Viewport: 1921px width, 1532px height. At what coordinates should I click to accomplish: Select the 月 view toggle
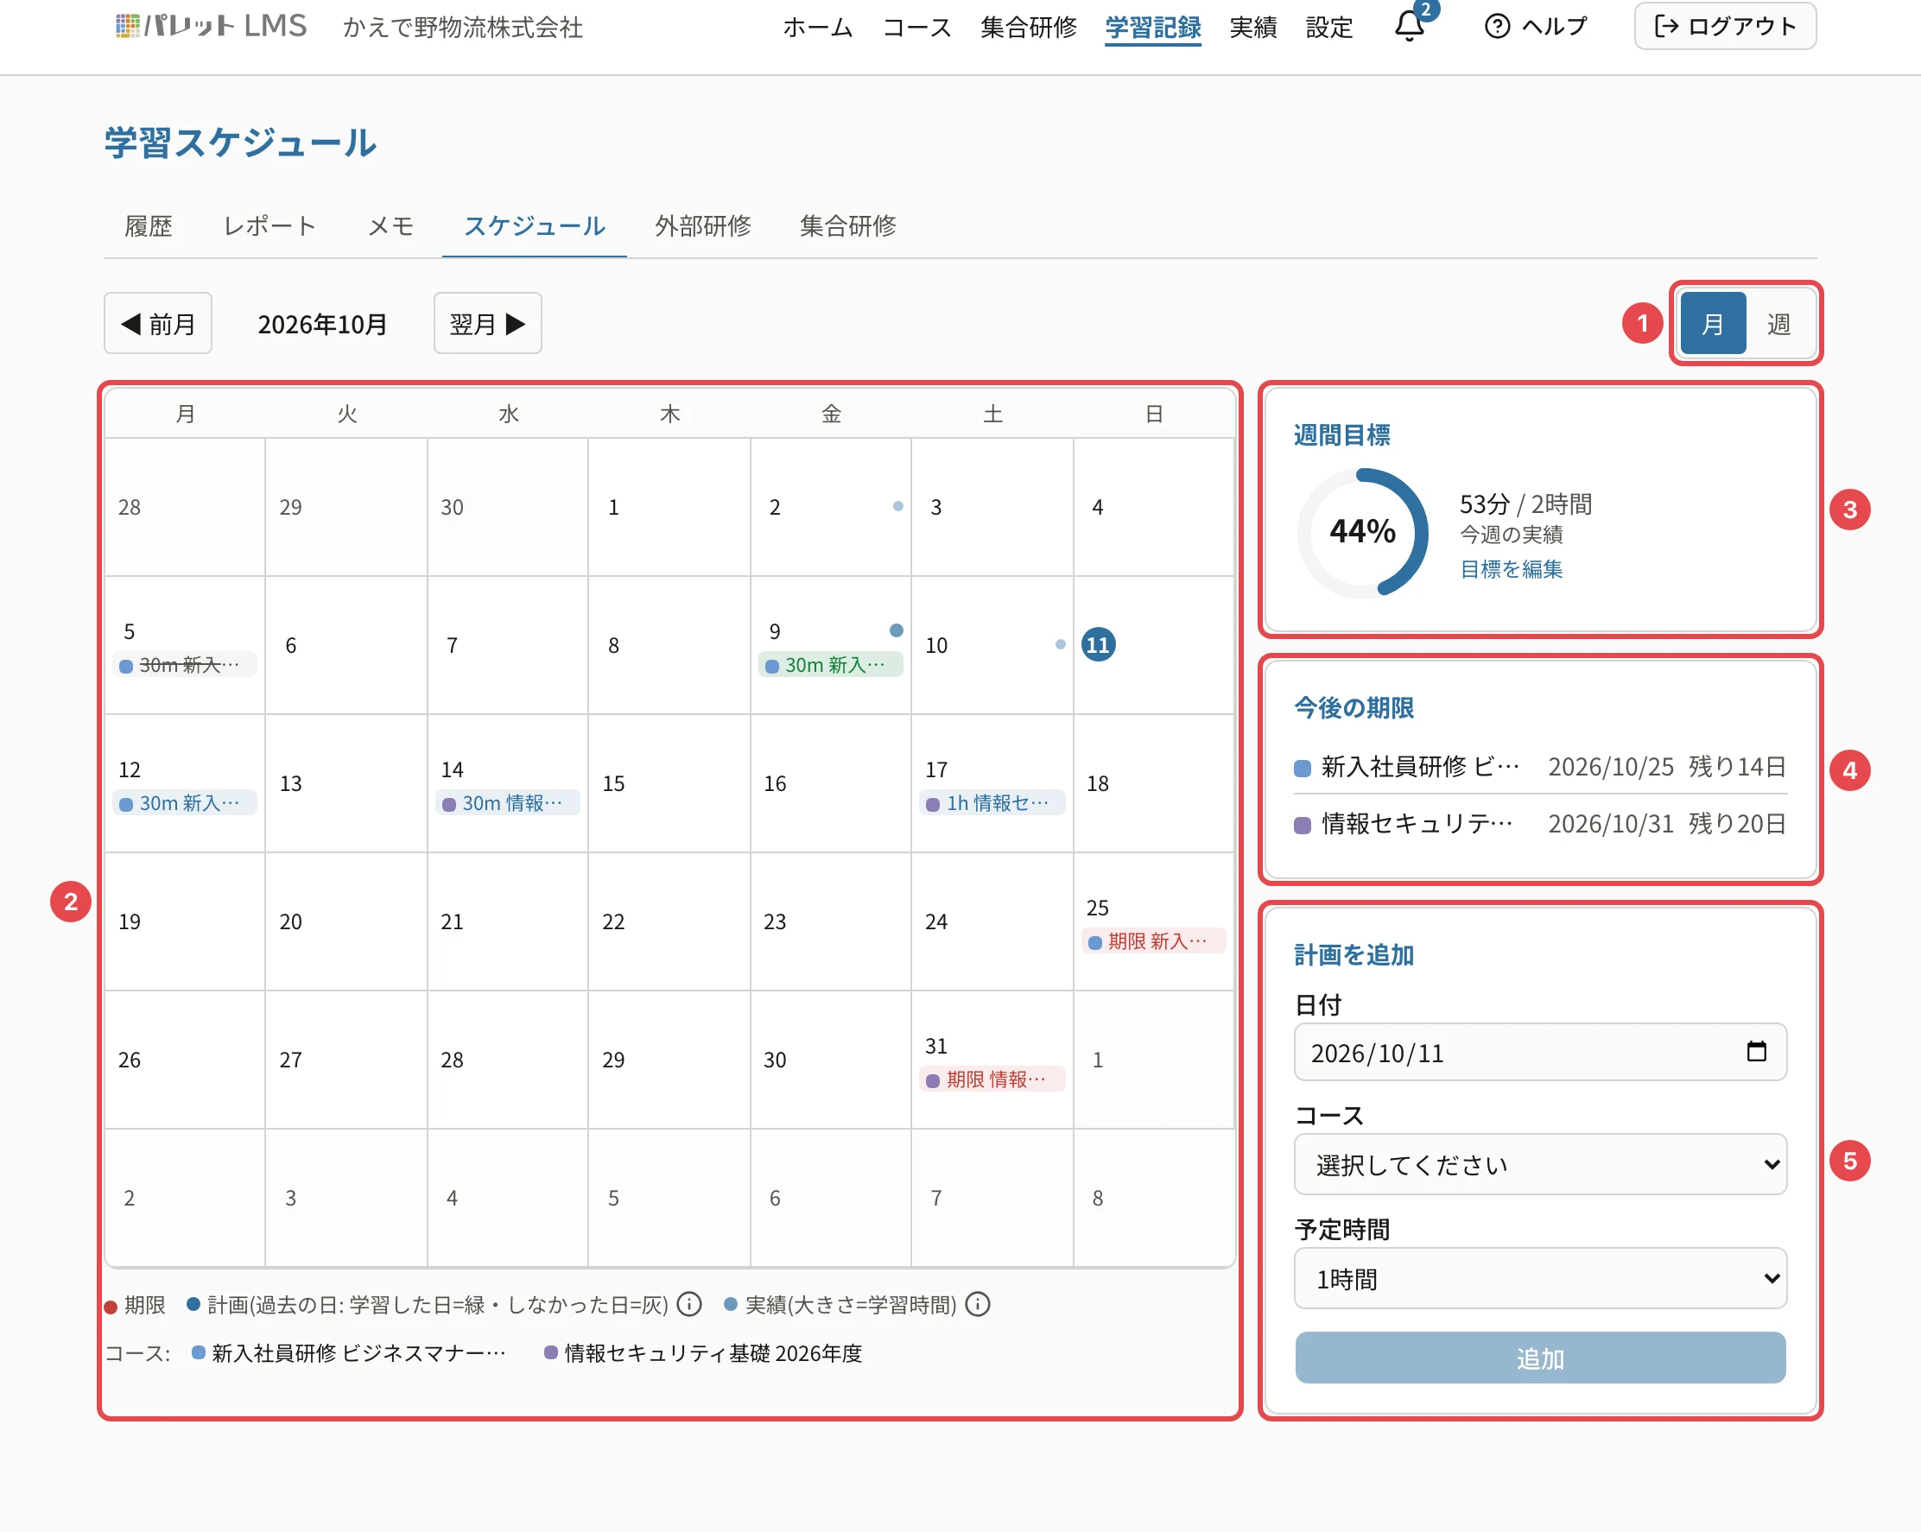[x=1713, y=323]
